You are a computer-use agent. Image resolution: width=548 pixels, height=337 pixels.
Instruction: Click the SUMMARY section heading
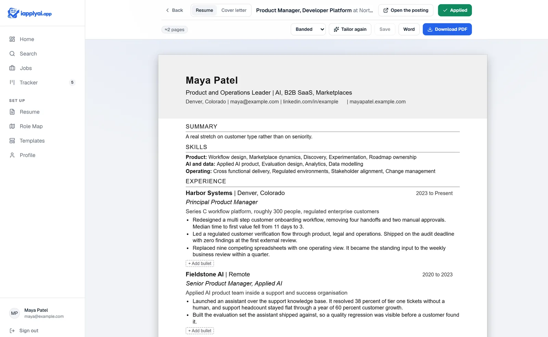201,127
